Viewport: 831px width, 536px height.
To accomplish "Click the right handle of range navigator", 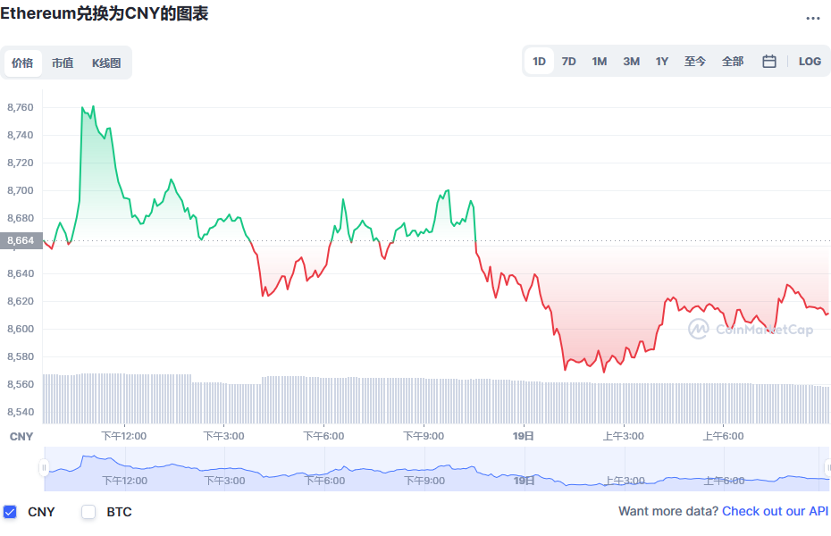I will [827, 468].
